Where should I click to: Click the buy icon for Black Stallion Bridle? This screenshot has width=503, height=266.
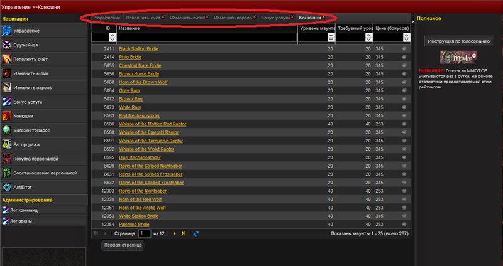(x=404, y=48)
